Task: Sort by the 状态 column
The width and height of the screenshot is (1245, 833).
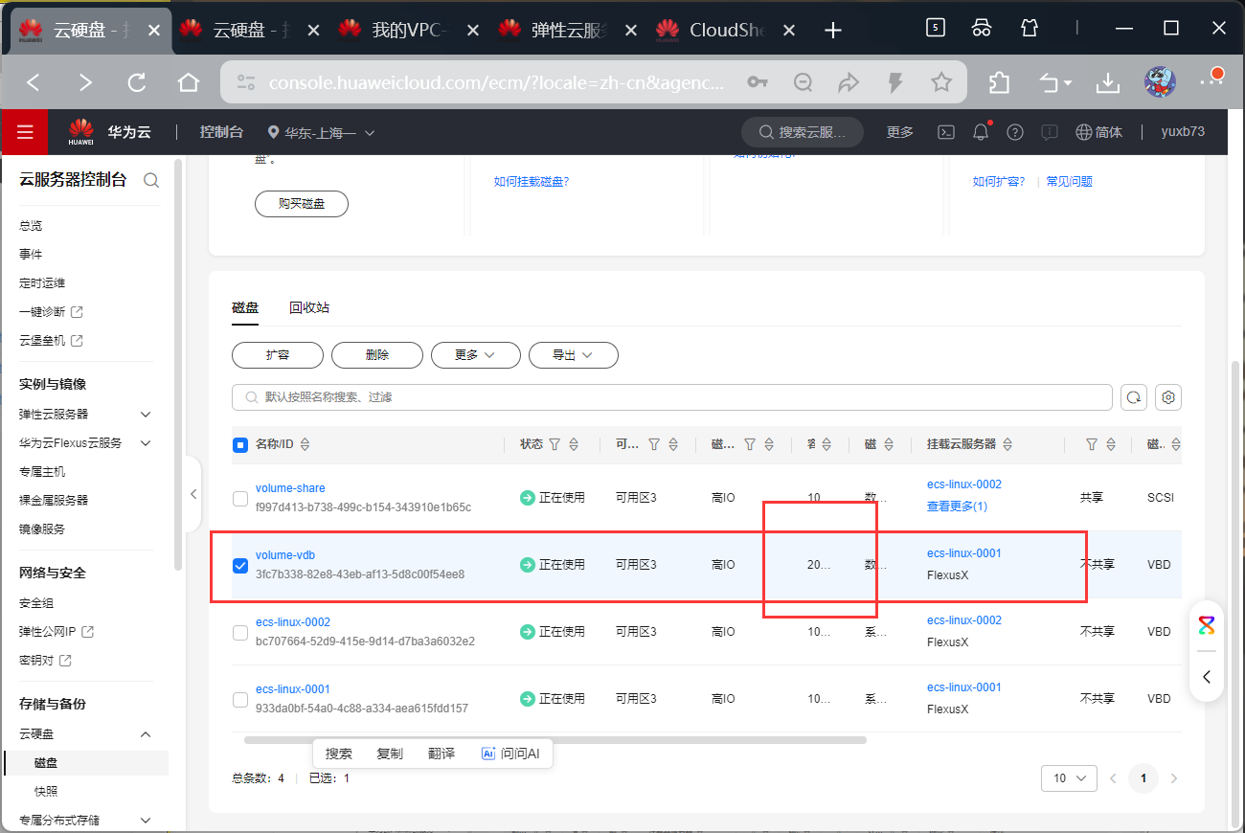Action: coord(574,444)
